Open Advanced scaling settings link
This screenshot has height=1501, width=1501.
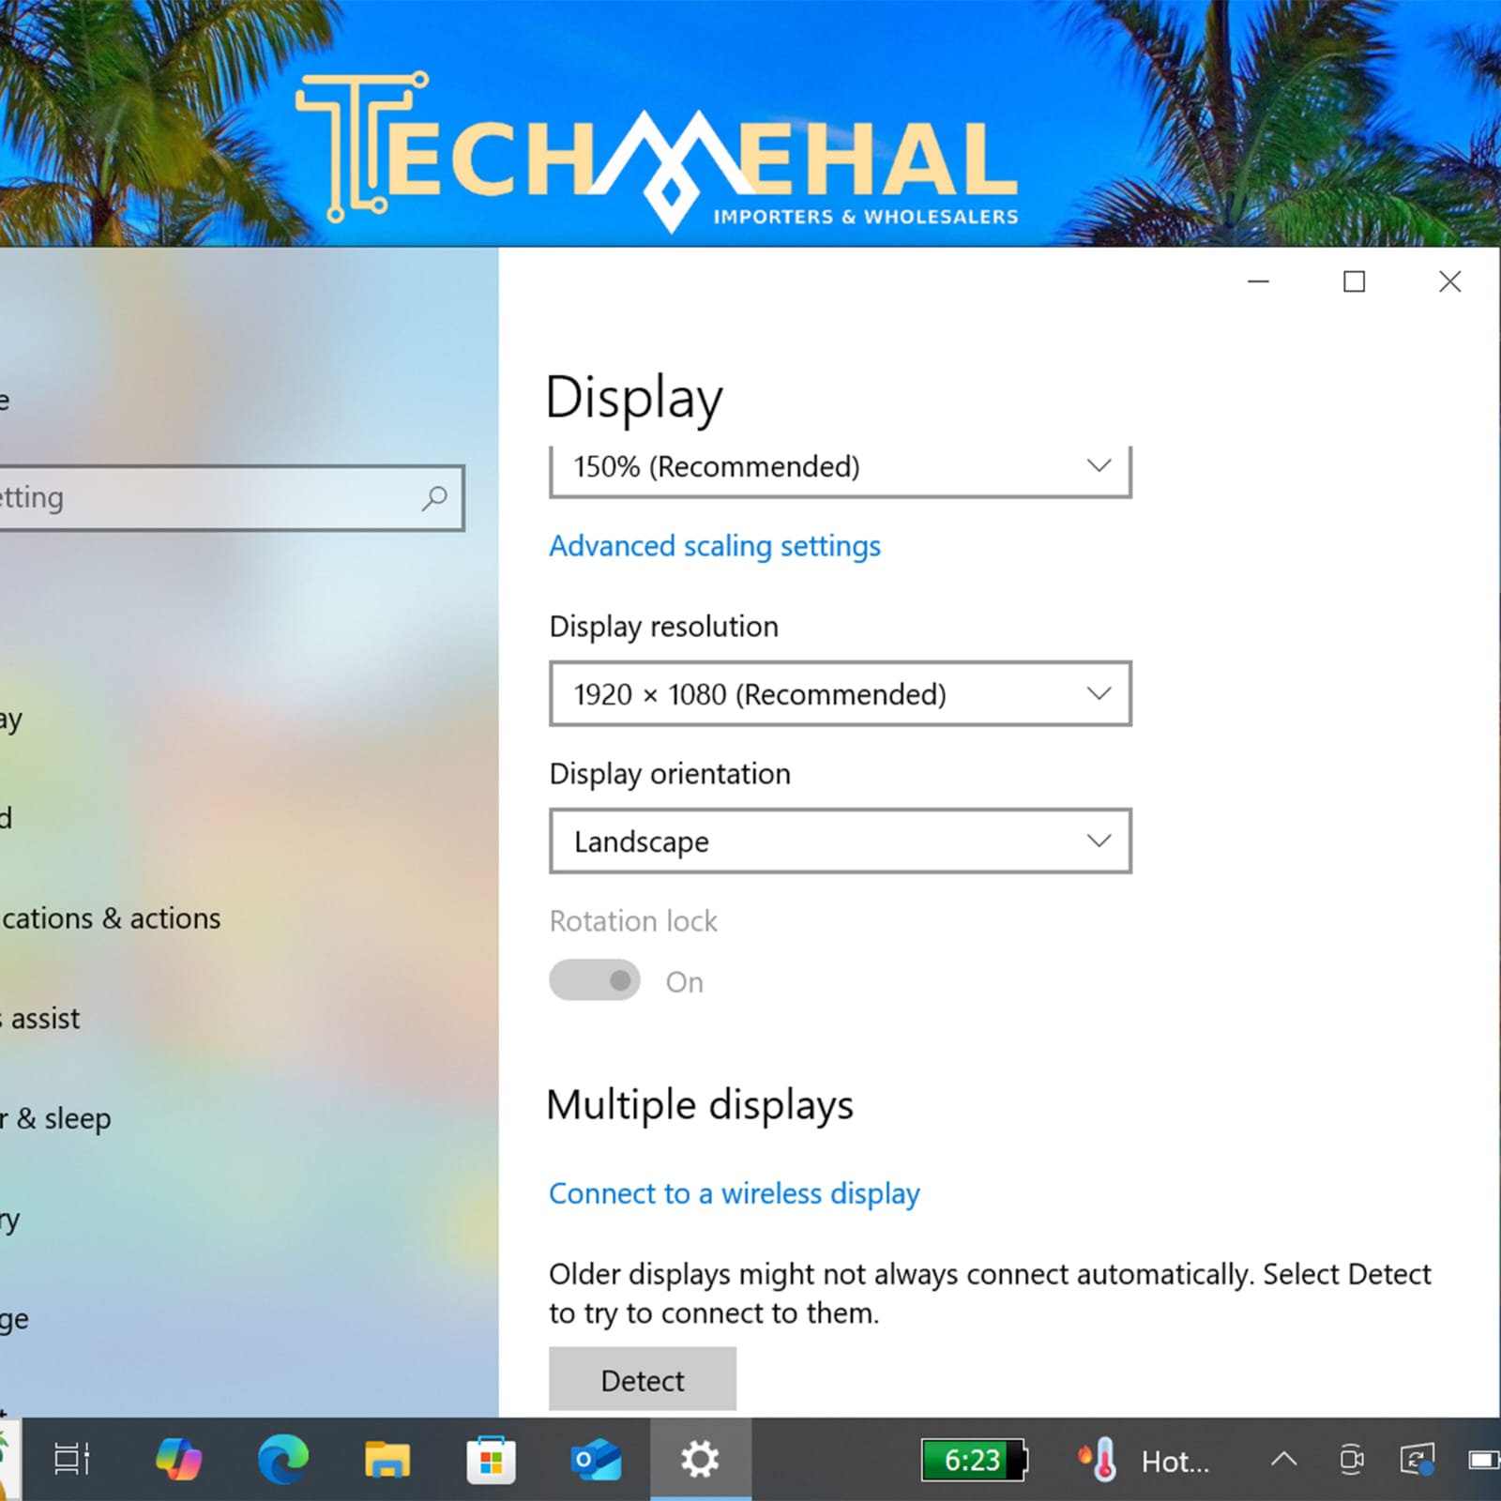[x=715, y=546]
